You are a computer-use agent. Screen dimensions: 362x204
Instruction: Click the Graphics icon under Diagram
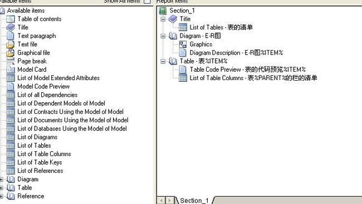(183, 44)
